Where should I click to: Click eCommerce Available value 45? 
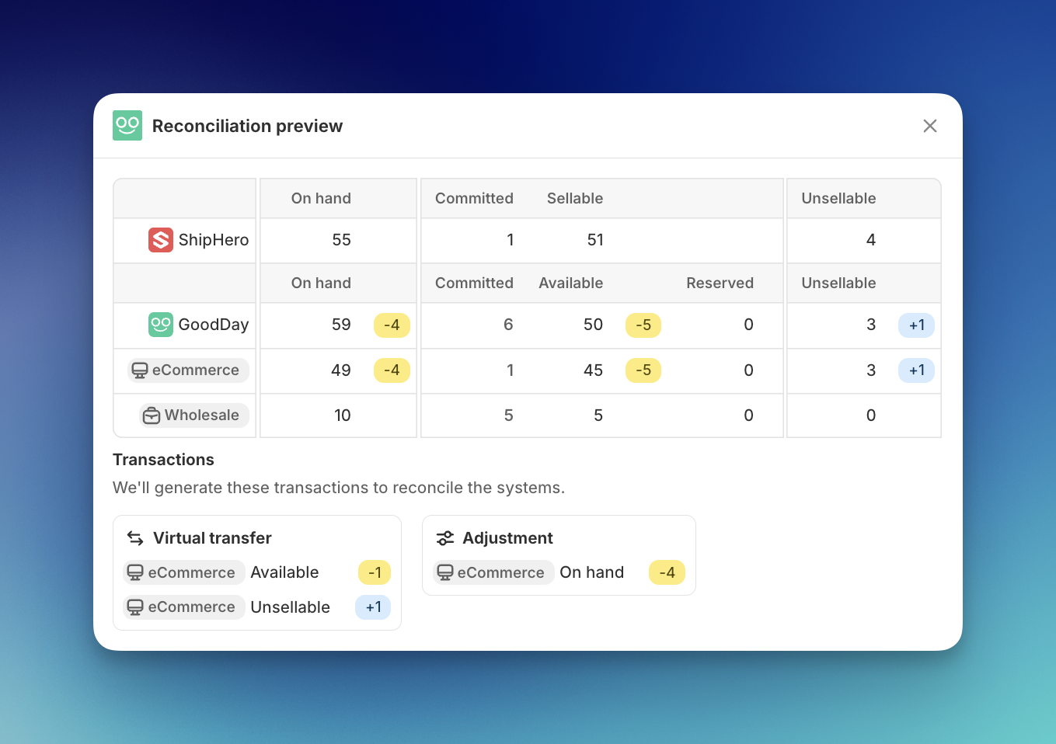[x=593, y=370]
